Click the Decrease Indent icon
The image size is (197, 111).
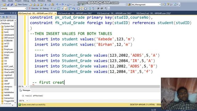pyautogui.click(x=98, y=9)
